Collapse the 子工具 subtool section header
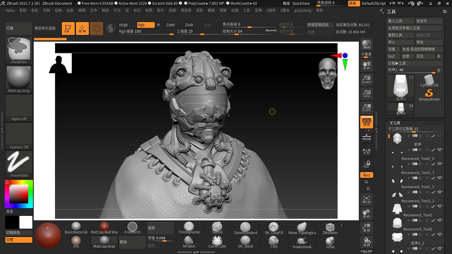 coord(394,123)
